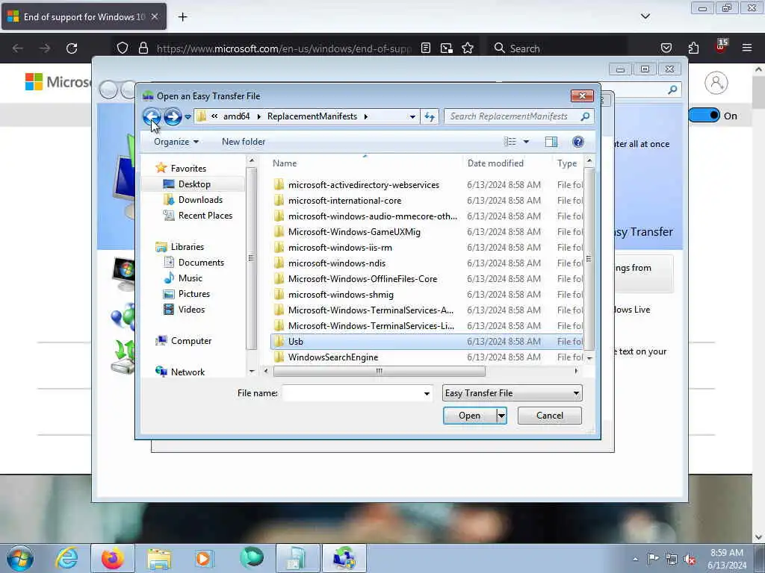Open the recent locations dropdown beside the Forward arrow

(188, 117)
